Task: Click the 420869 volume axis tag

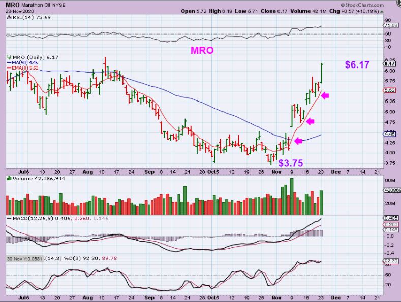Action: [392, 190]
